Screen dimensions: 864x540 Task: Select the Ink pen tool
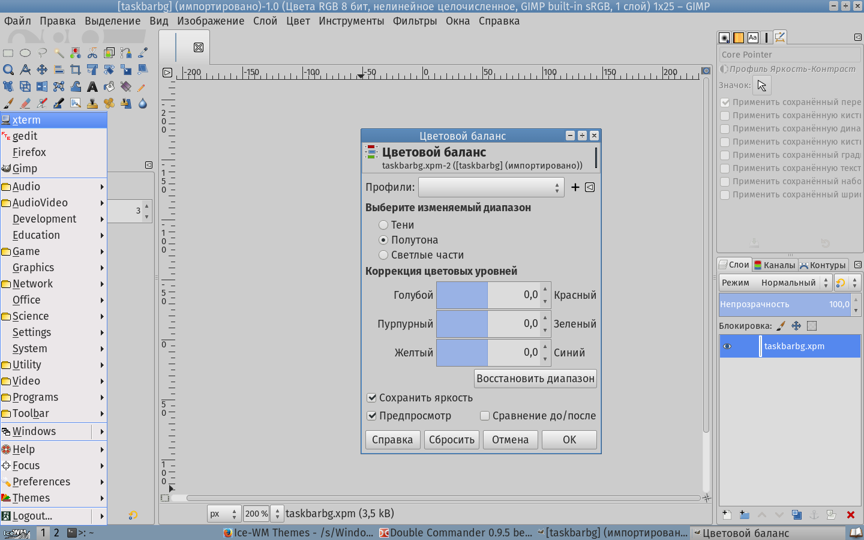click(x=59, y=103)
